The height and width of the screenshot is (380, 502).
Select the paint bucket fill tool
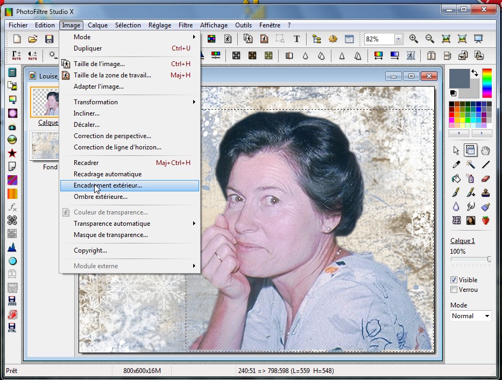pos(456,178)
